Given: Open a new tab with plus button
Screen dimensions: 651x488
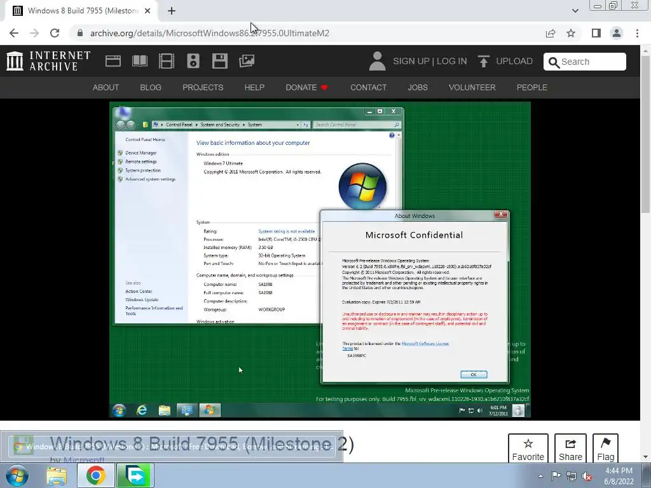Looking at the screenshot, I should (172, 11).
